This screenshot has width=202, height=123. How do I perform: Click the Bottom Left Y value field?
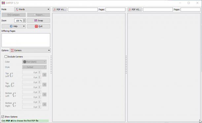[x=32, y=97]
